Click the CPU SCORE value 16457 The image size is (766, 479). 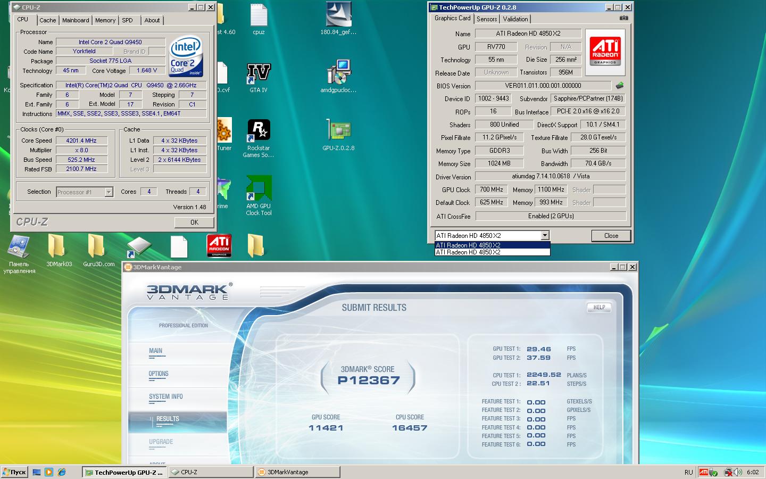[x=410, y=428]
